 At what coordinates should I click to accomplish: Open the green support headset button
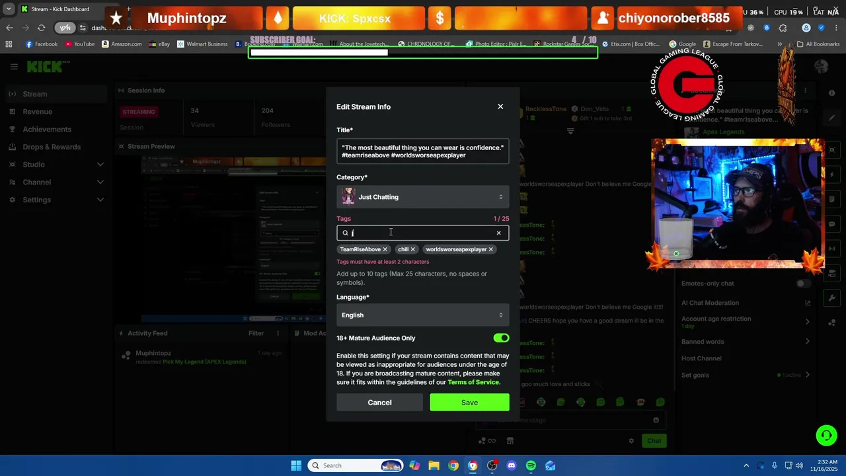826,435
